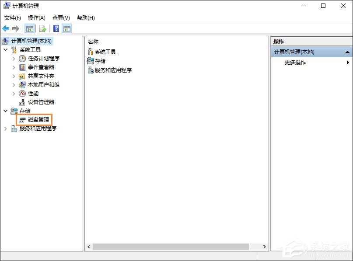
Task: Open the 查看(V) menu
Action: [x=60, y=18]
